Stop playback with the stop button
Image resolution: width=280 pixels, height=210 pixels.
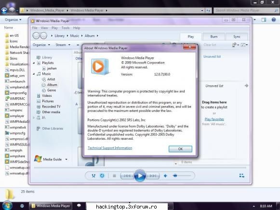coord(115,176)
